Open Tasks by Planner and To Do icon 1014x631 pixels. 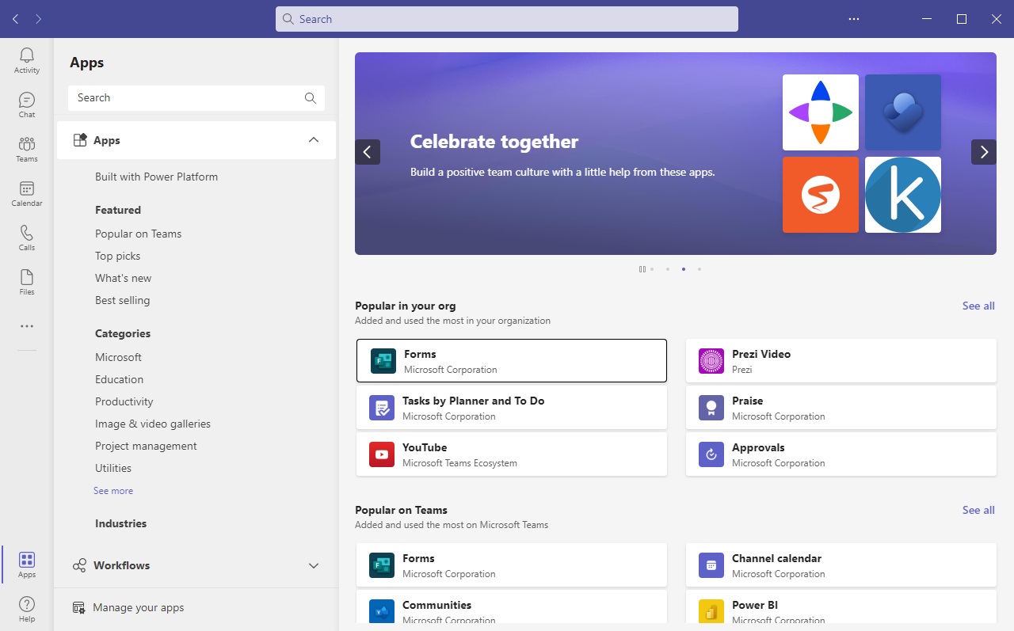(382, 408)
